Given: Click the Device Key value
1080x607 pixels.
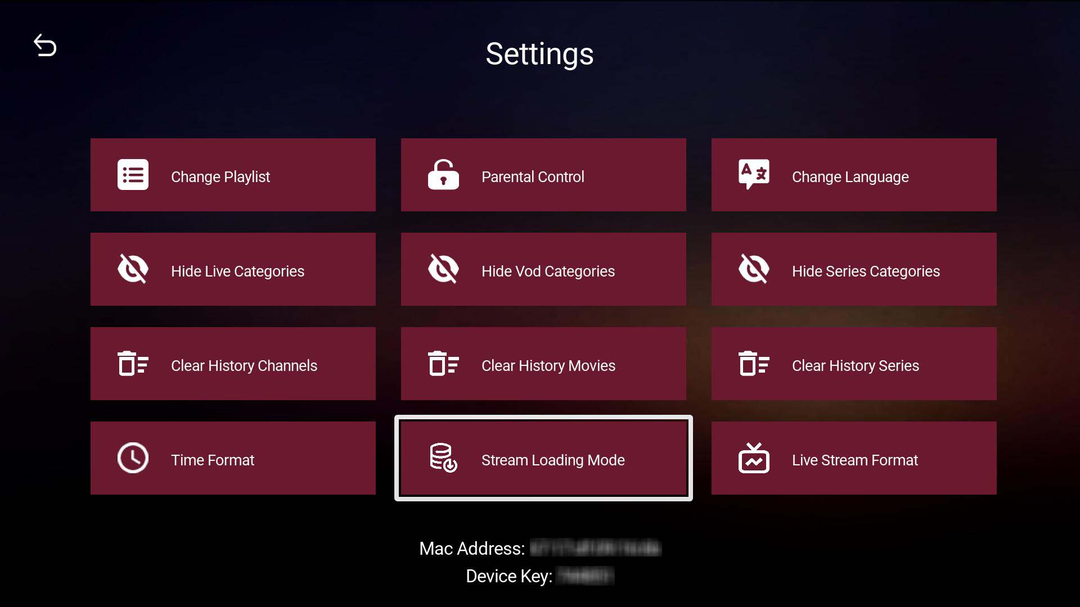Looking at the screenshot, I should (585, 575).
